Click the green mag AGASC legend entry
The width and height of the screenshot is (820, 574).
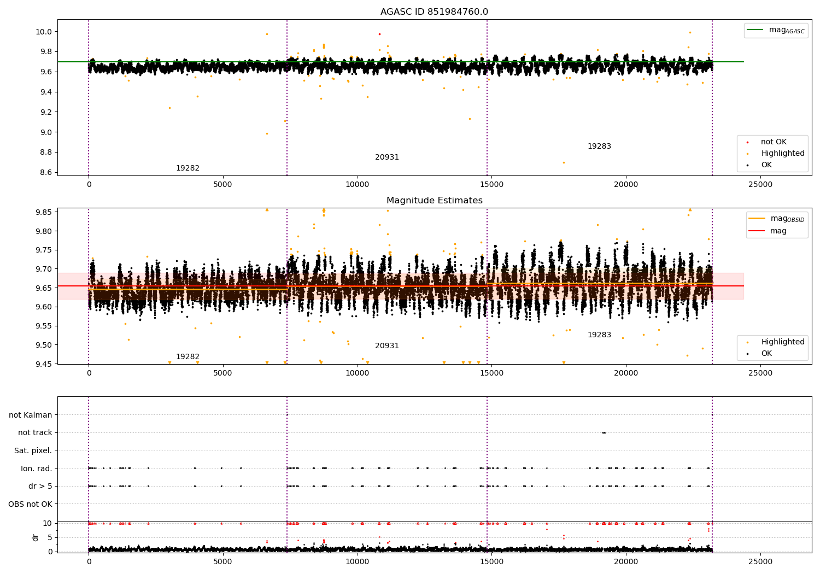click(x=776, y=30)
